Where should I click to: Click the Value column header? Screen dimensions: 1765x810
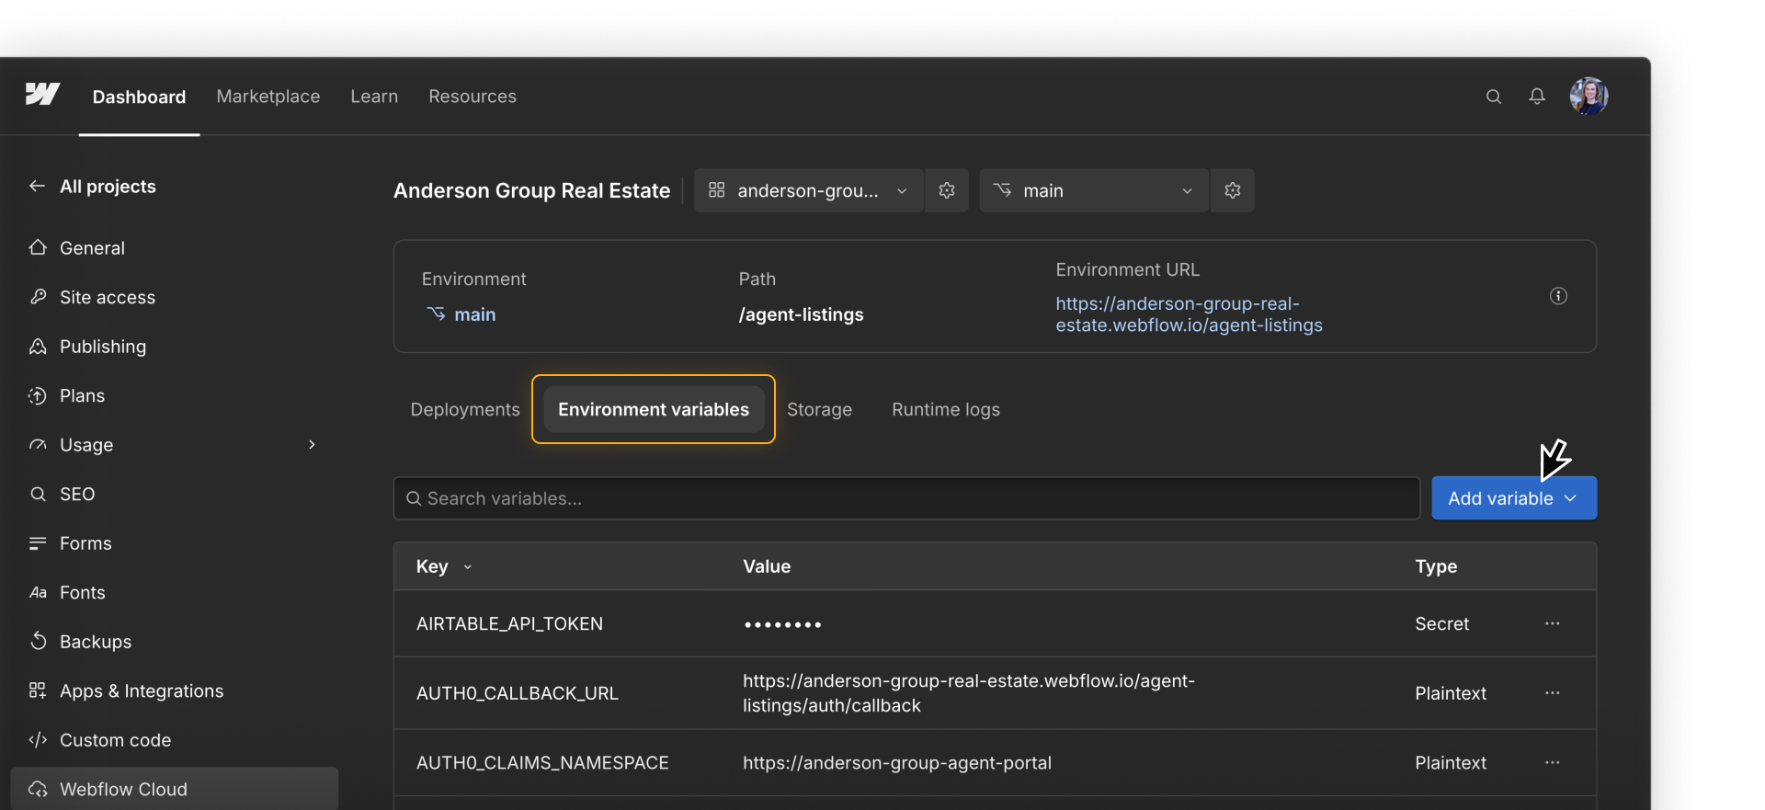pos(767,566)
